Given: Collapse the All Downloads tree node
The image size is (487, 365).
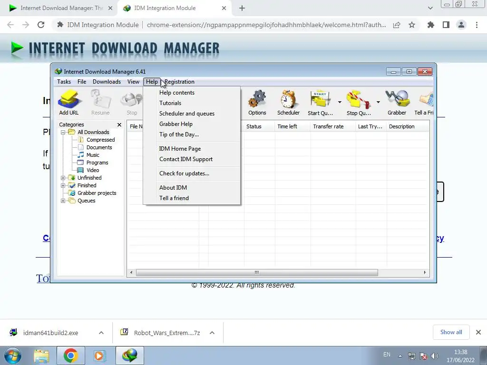Looking at the screenshot, I should pyautogui.click(x=63, y=132).
